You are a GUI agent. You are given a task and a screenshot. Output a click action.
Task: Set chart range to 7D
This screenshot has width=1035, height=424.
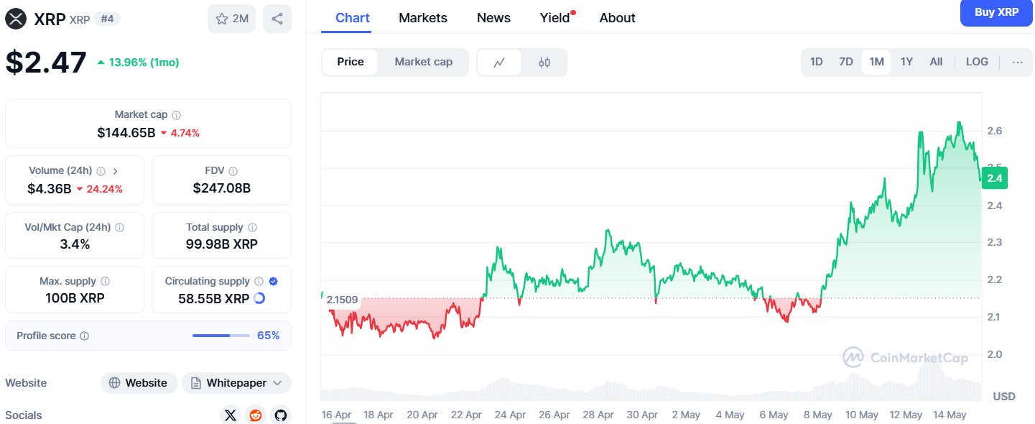[x=846, y=62]
